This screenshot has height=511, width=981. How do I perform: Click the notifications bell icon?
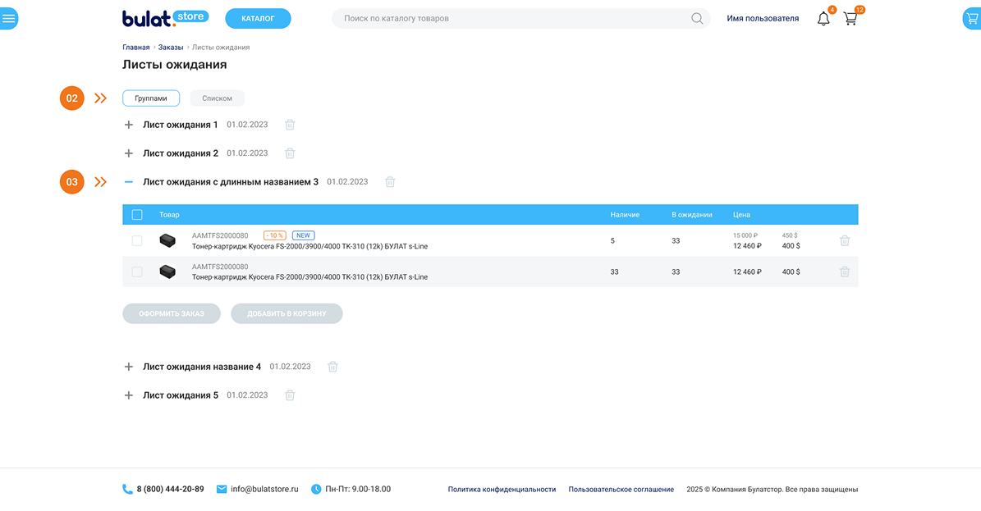(823, 19)
